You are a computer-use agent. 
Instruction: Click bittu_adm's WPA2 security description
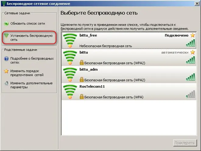pyautogui.click(x=115, y=80)
